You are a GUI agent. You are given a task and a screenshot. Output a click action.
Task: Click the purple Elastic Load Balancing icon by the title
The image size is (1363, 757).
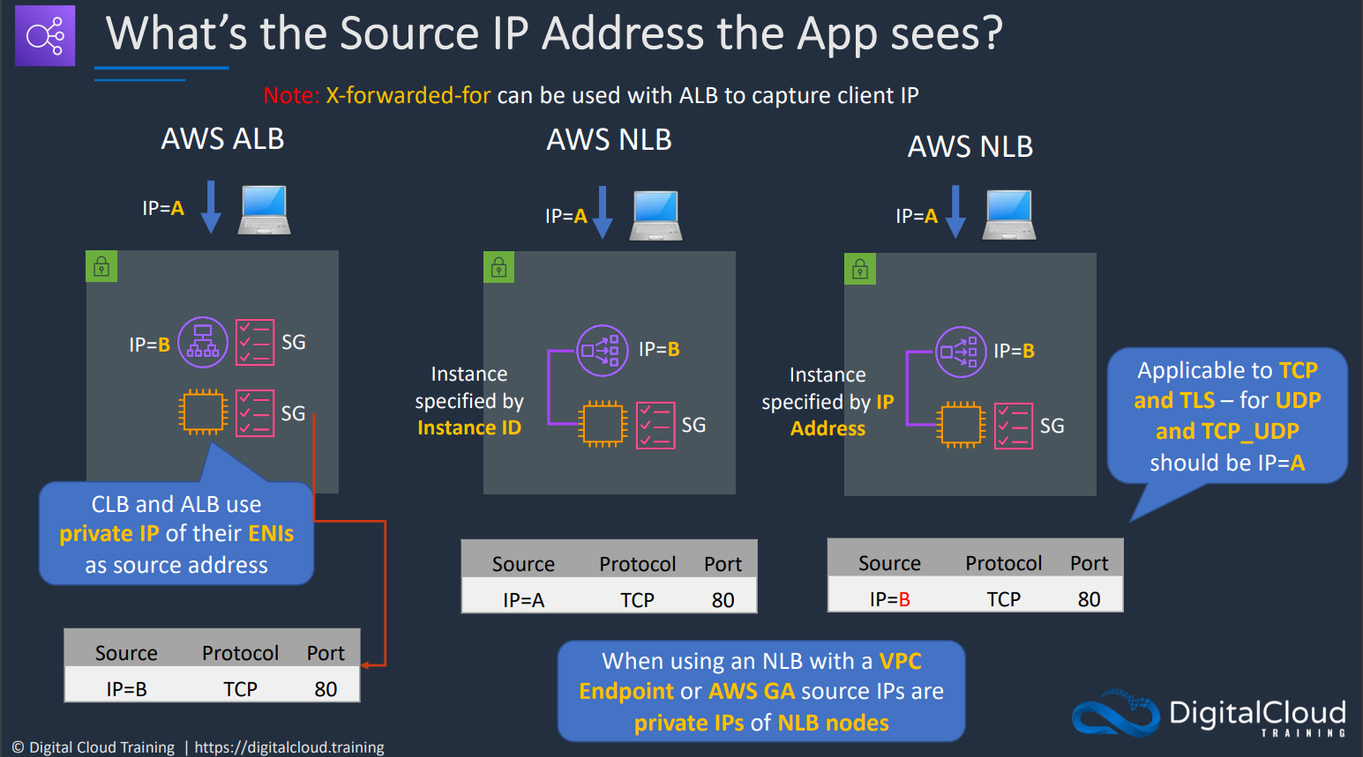click(45, 36)
